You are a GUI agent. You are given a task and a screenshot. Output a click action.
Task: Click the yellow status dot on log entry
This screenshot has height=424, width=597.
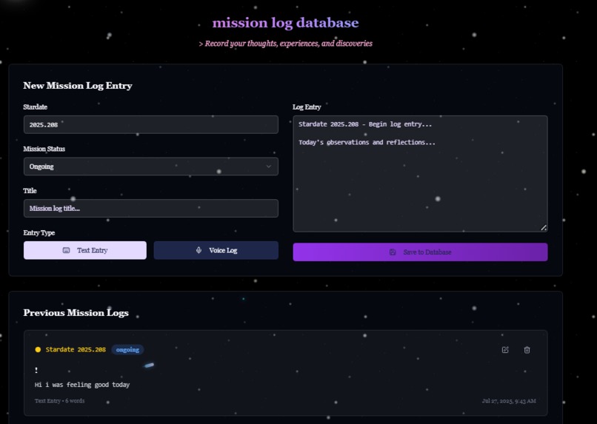pyautogui.click(x=38, y=349)
